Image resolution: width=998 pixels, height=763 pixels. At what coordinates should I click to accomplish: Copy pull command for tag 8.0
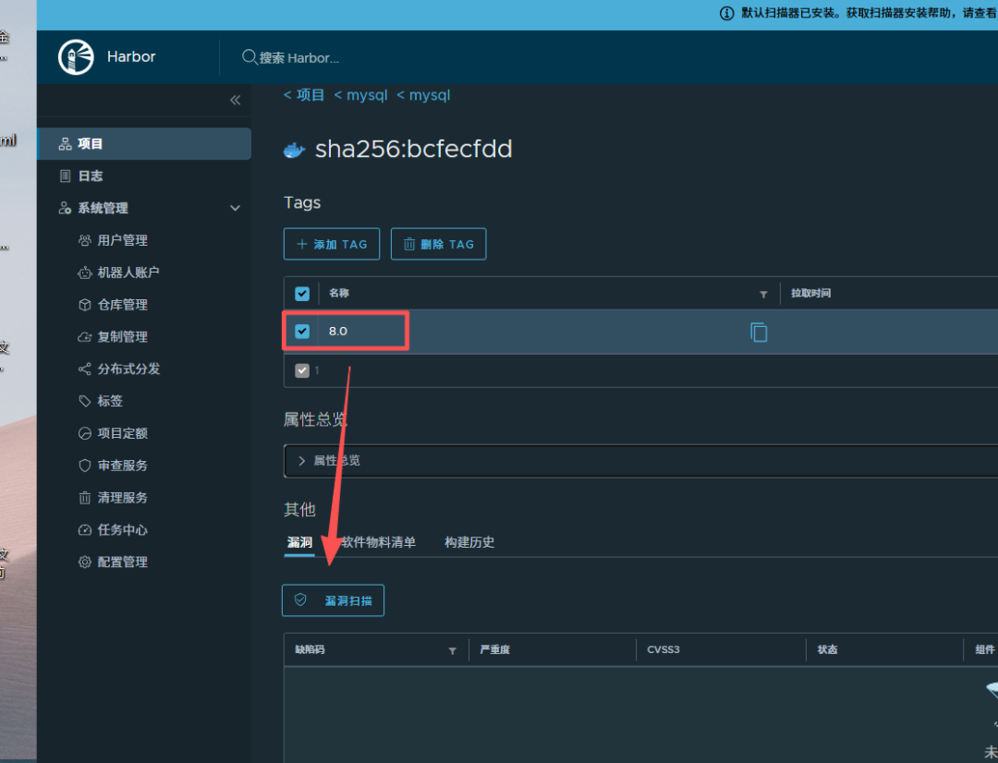click(x=759, y=333)
